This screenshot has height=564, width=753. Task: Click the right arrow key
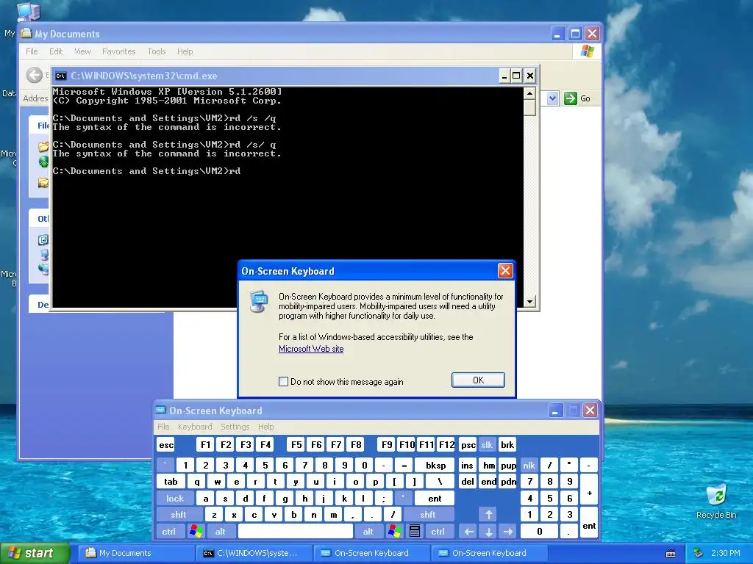tap(507, 531)
